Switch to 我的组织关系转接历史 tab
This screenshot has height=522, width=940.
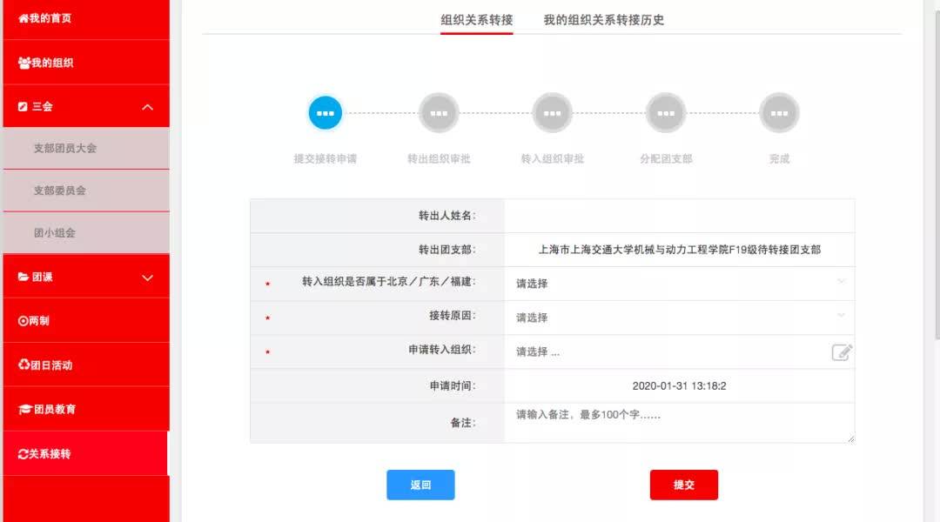tap(603, 19)
